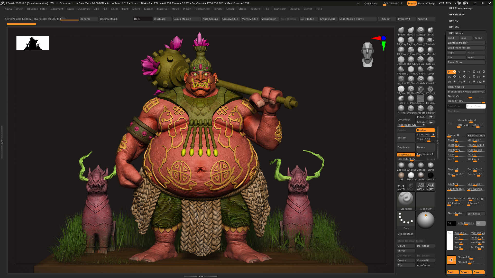Select the SkinShade material sphere
Screen dimensions: 495x278
click(411, 175)
